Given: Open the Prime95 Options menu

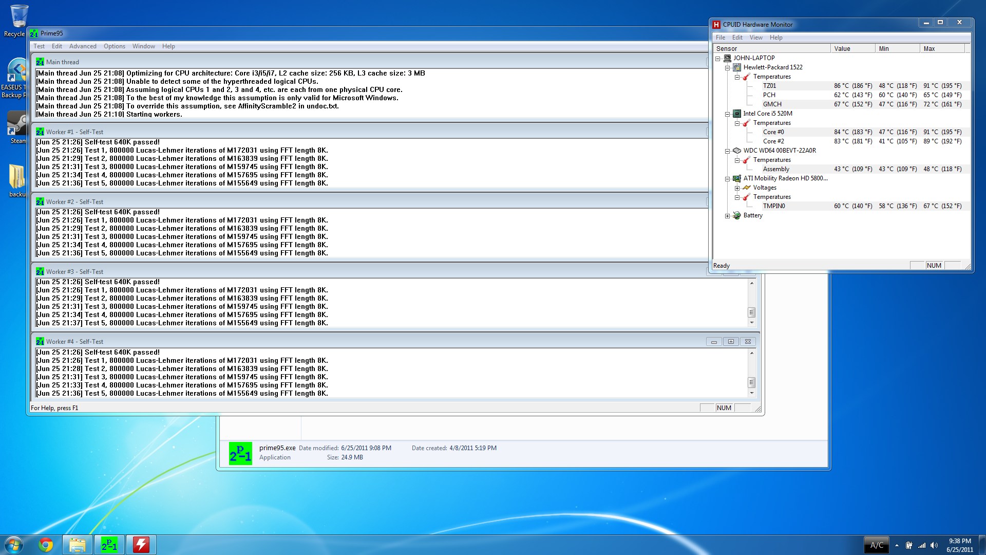Looking at the screenshot, I should [115, 46].
